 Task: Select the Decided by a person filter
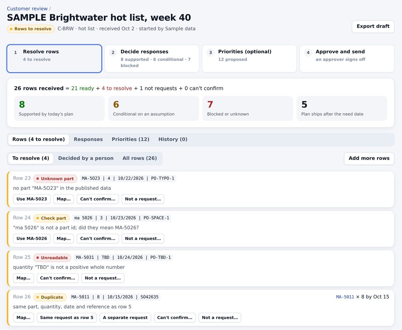tap(86, 158)
